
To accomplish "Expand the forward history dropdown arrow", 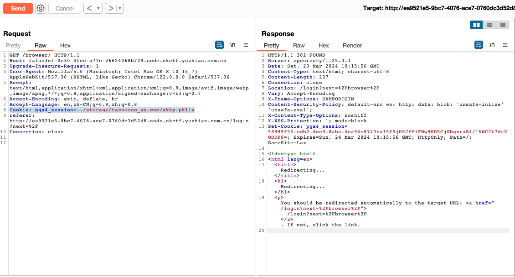I will pos(119,8).
